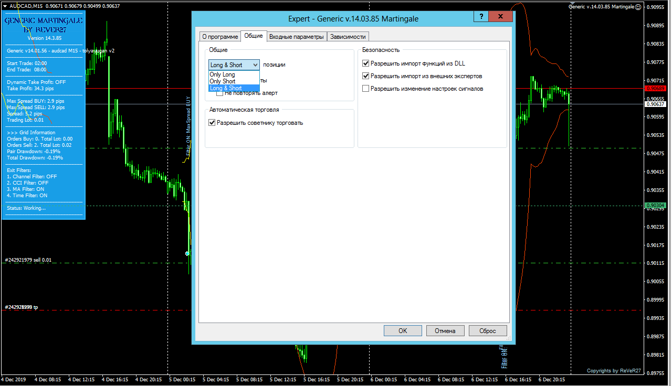The image size is (672, 386).
Task: Open the Общие tab
Action: 254,36
